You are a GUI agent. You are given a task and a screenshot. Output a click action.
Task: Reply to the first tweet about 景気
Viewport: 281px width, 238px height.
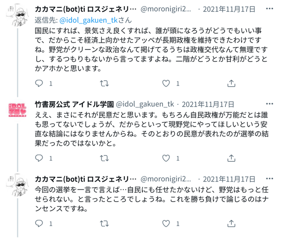point(39,83)
